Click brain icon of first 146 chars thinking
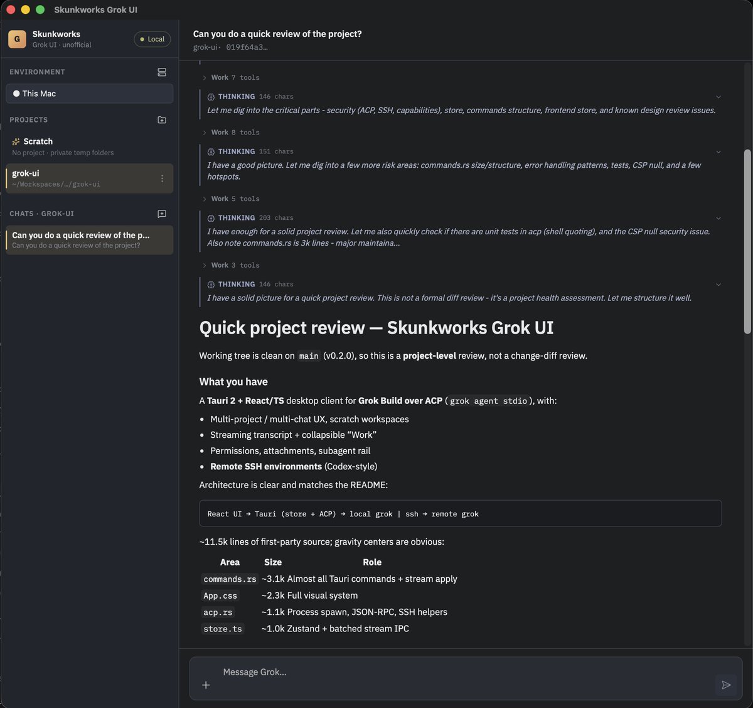This screenshot has width=753, height=708. pos(211,97)
